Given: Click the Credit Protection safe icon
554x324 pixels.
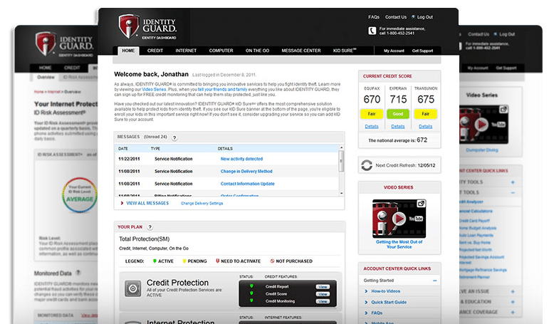Looking at the screenshot, I should point(133,288).
